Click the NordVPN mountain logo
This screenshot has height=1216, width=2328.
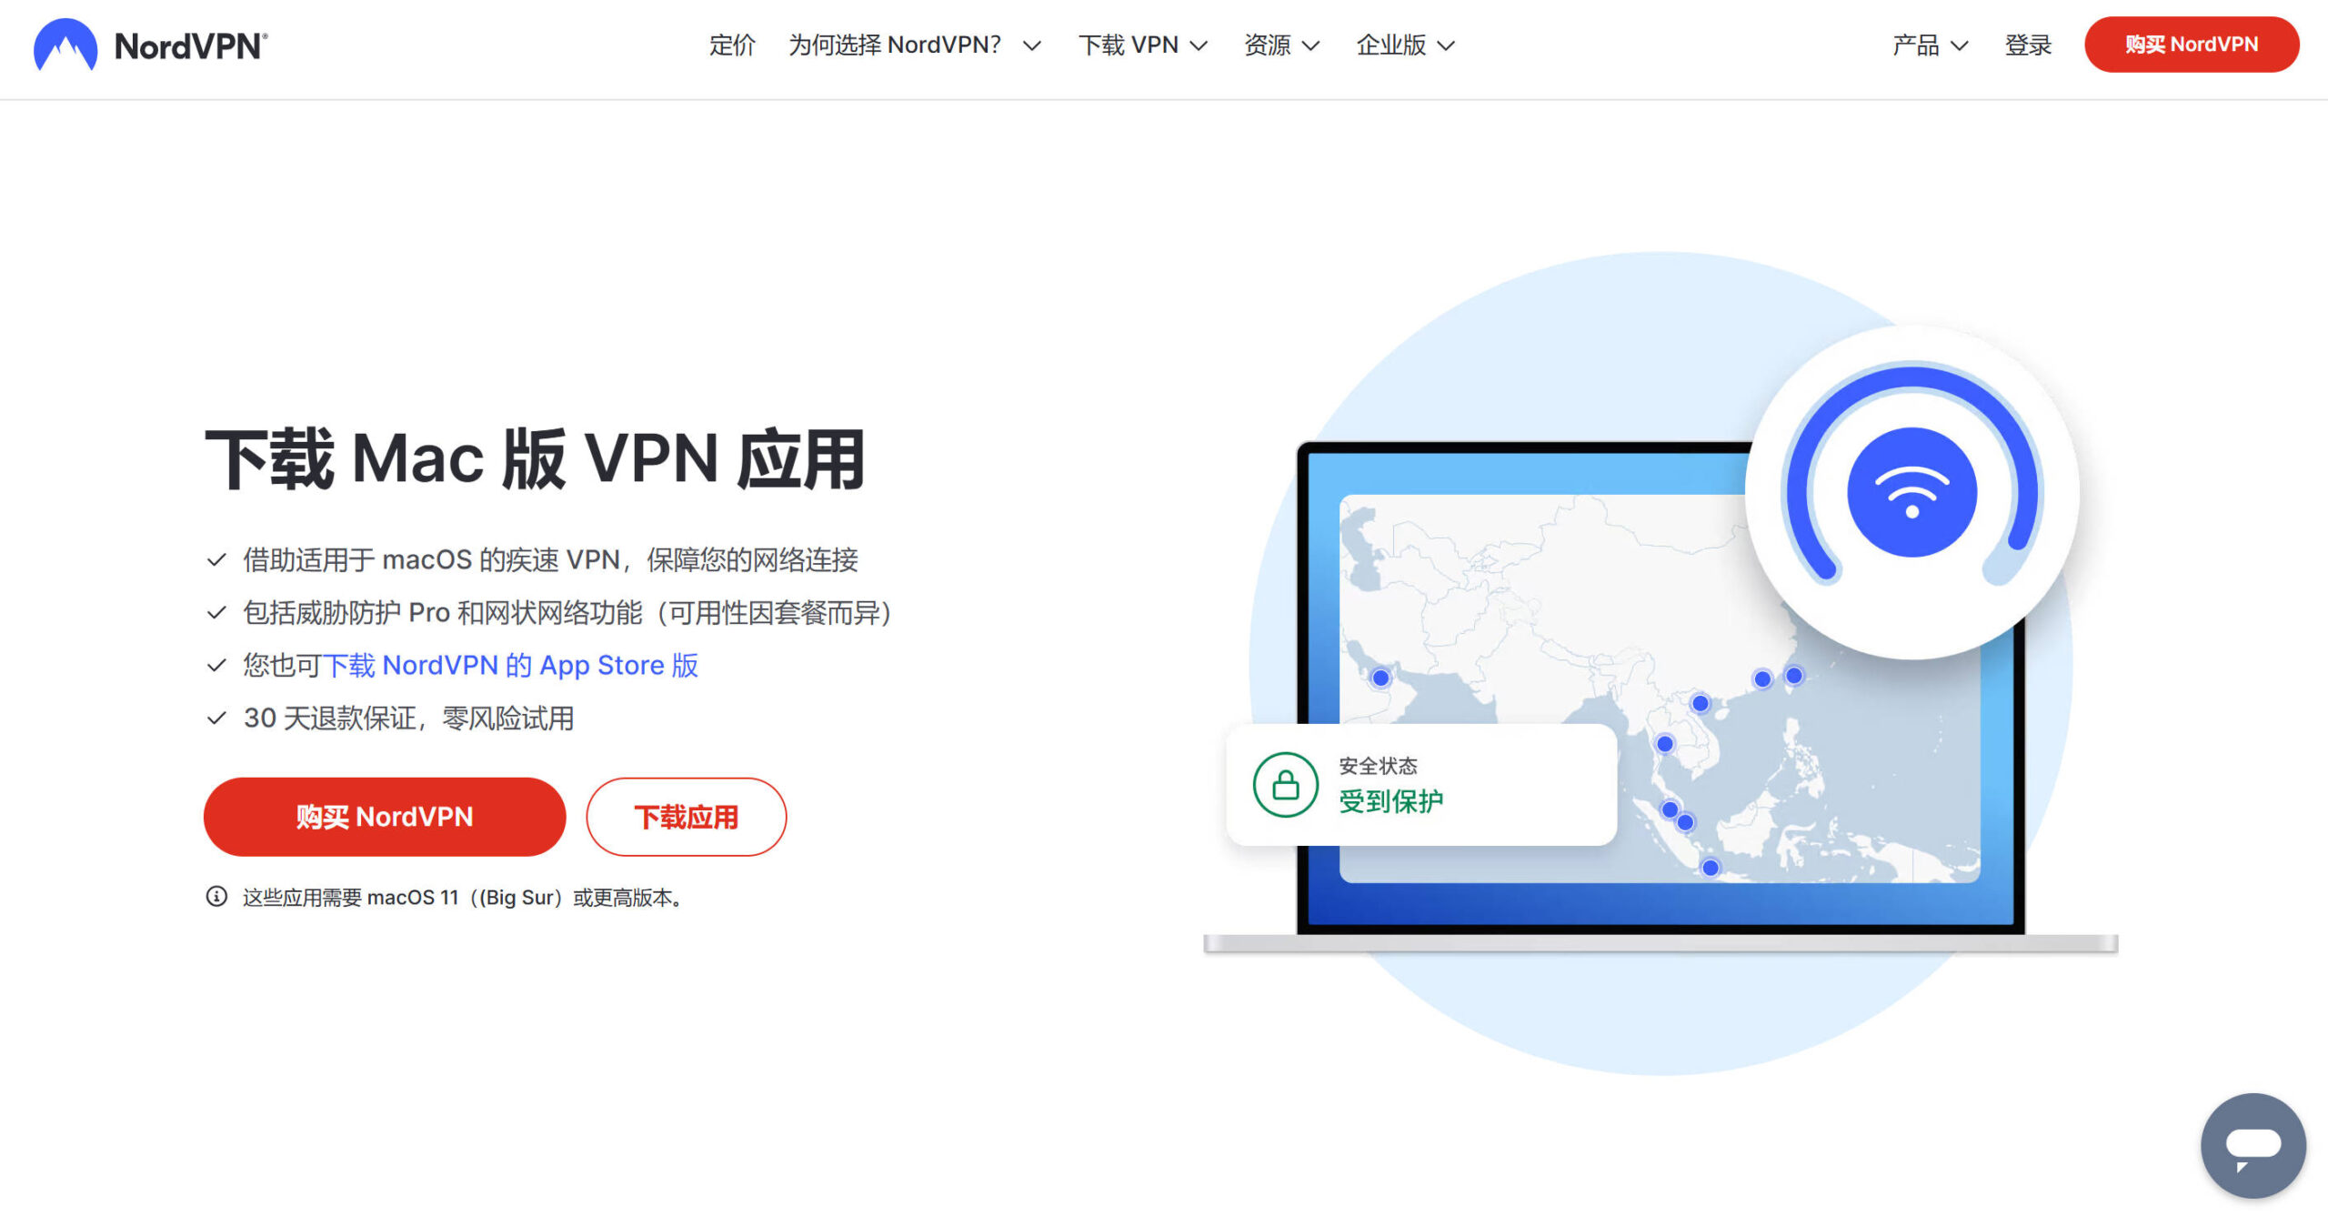[65, 45]
